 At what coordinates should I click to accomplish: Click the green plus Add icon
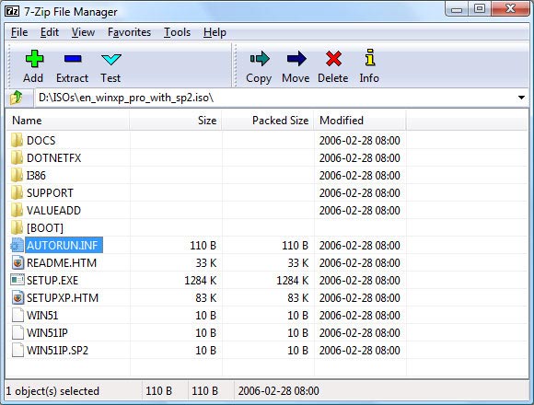click(34, 59)
